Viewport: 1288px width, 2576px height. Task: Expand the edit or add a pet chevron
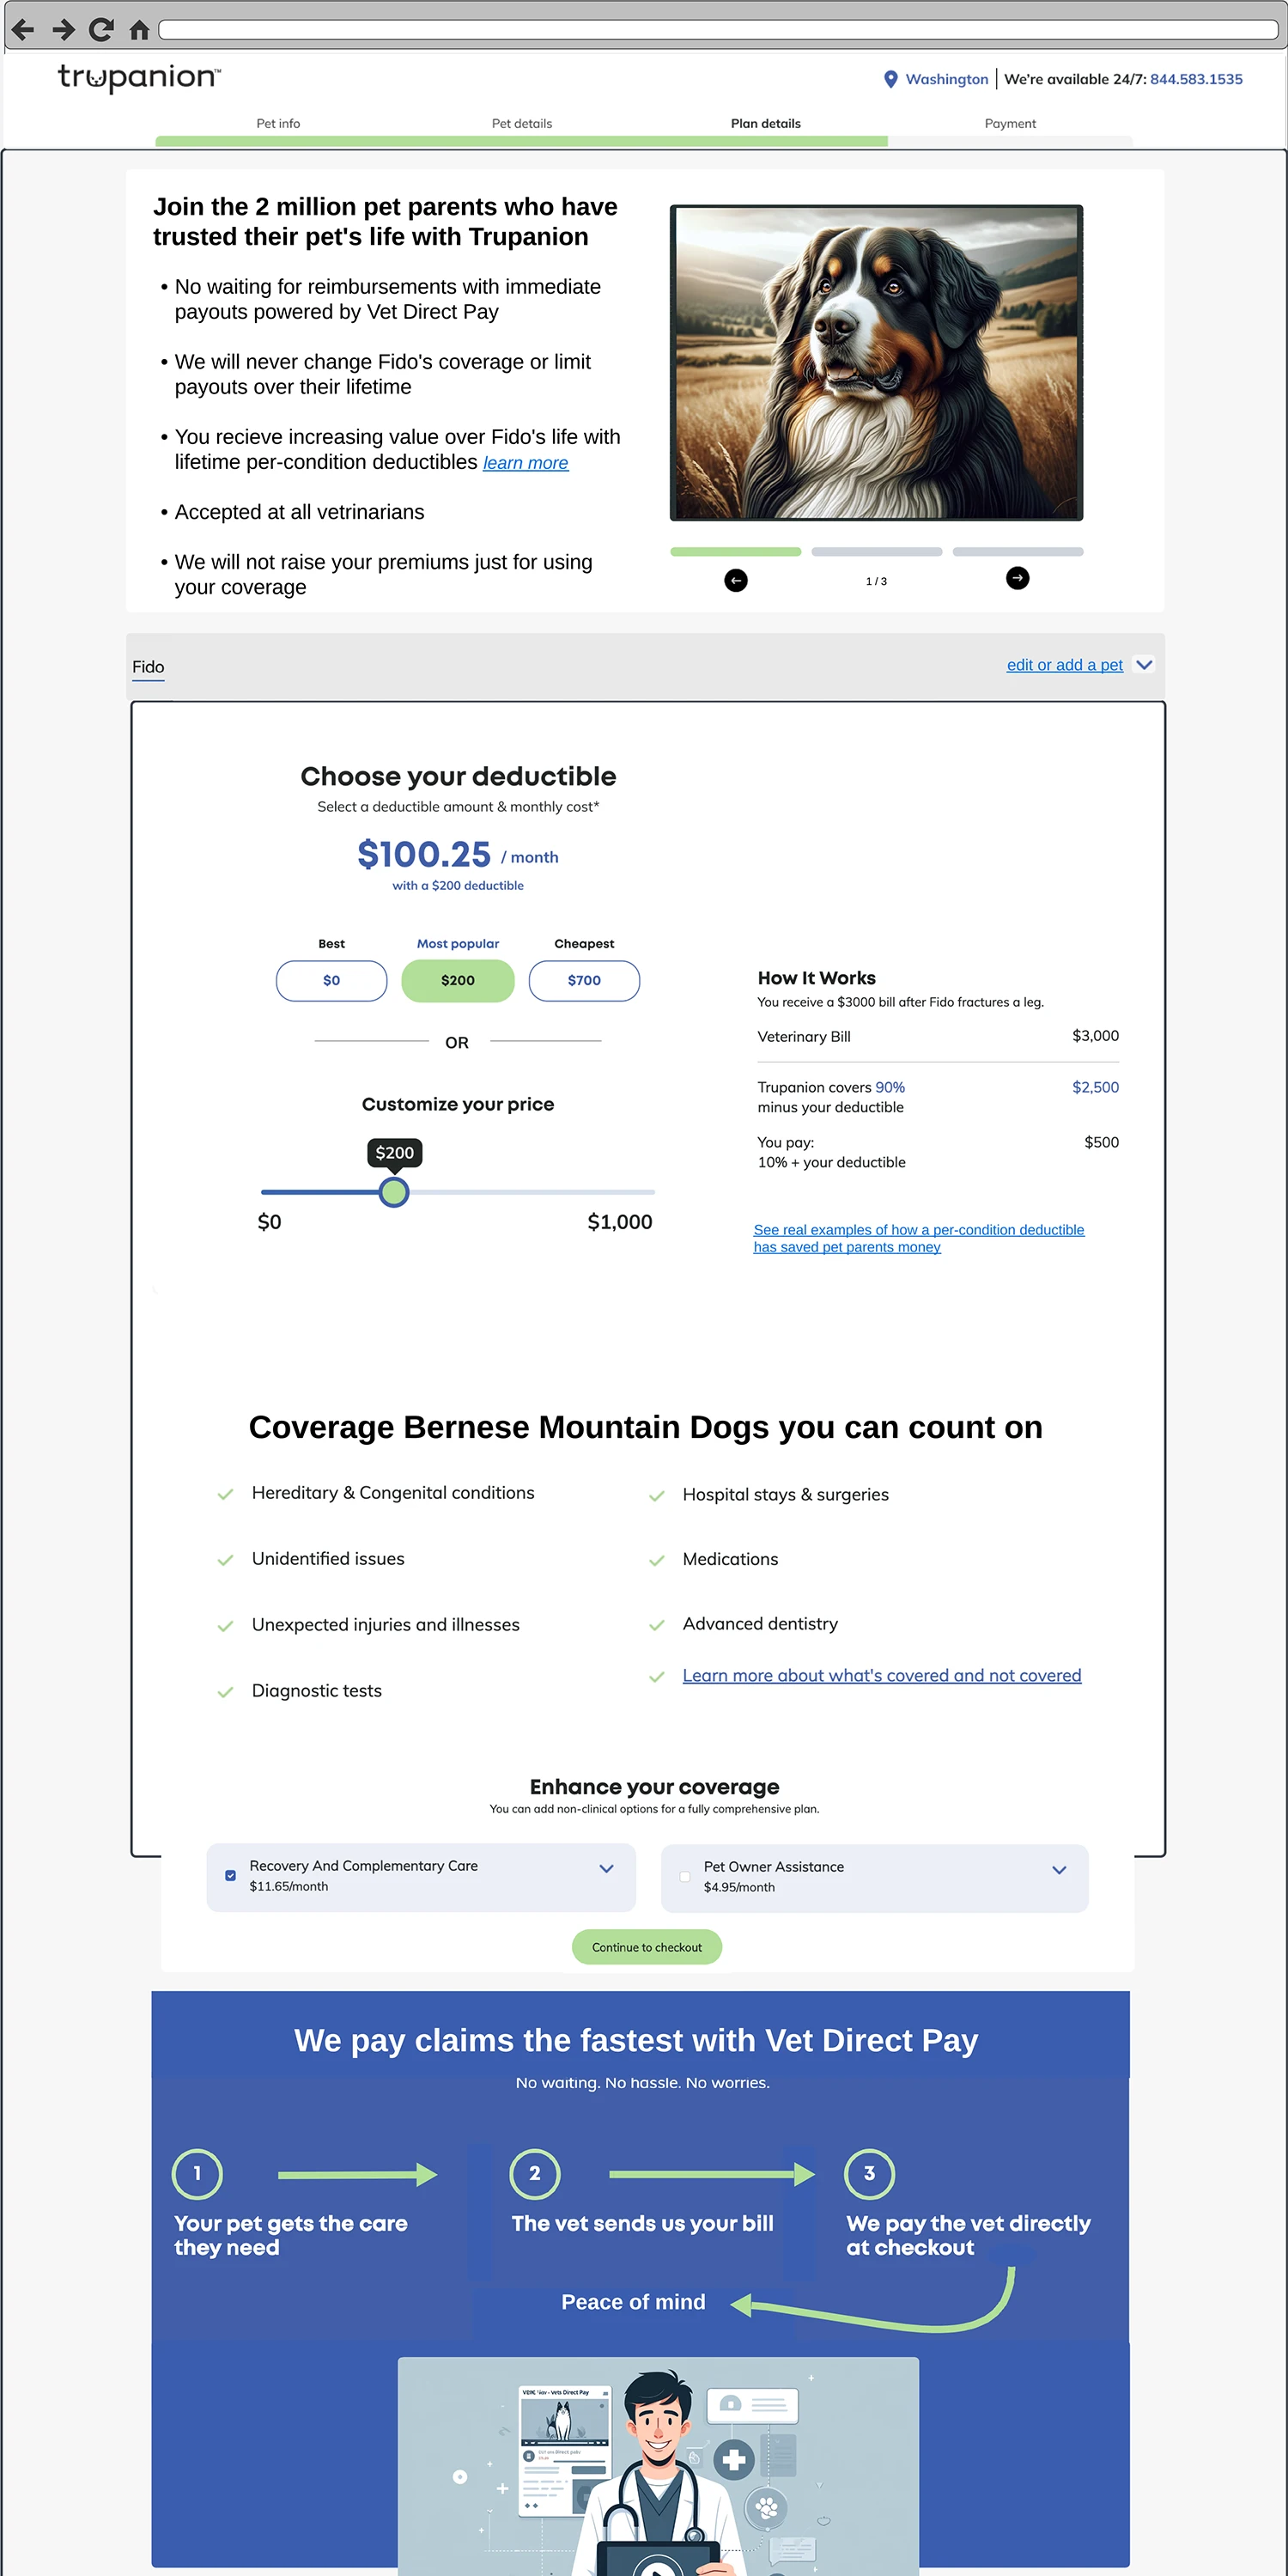pyautogui.click(x=1144, y=665)
